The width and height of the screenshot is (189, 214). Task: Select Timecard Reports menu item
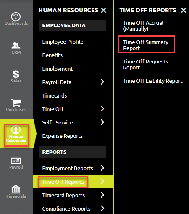click(63, 196)
